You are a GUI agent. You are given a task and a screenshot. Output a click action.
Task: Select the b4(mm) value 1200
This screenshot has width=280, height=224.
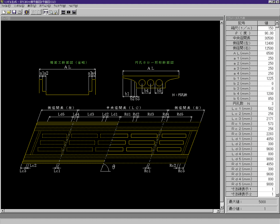tap(266, 94)
